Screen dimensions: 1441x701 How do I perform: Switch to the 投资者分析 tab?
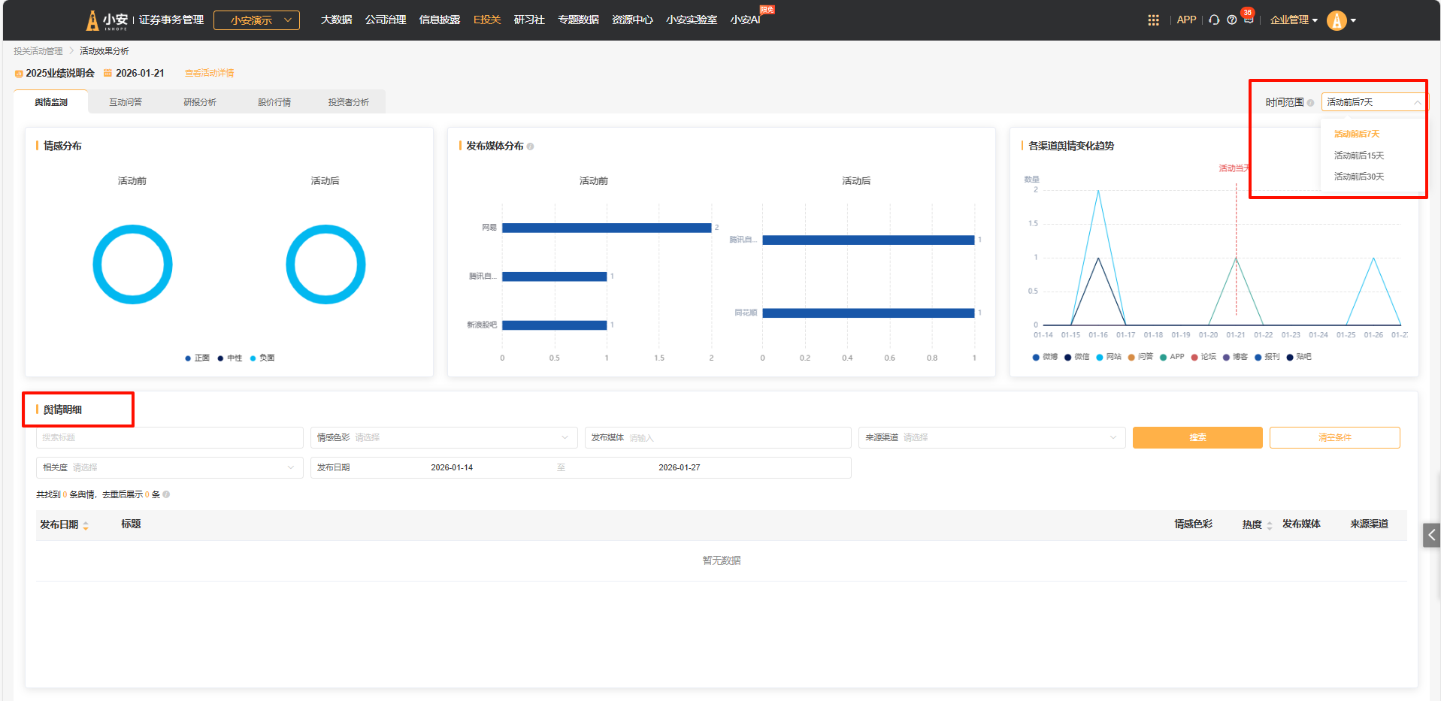point(348,102)
